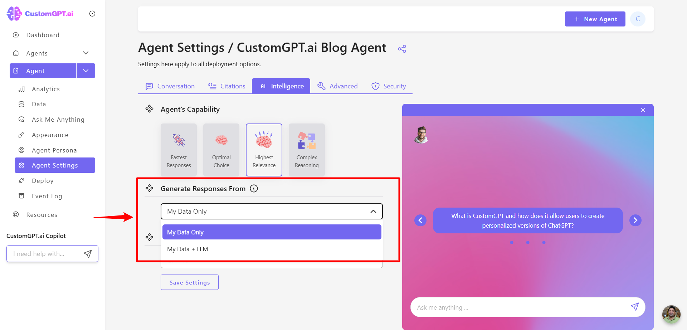This screenshot has height=330, width=687.
Task: Choose Optimal Choice capability
Action: click(x=221, y=150)
